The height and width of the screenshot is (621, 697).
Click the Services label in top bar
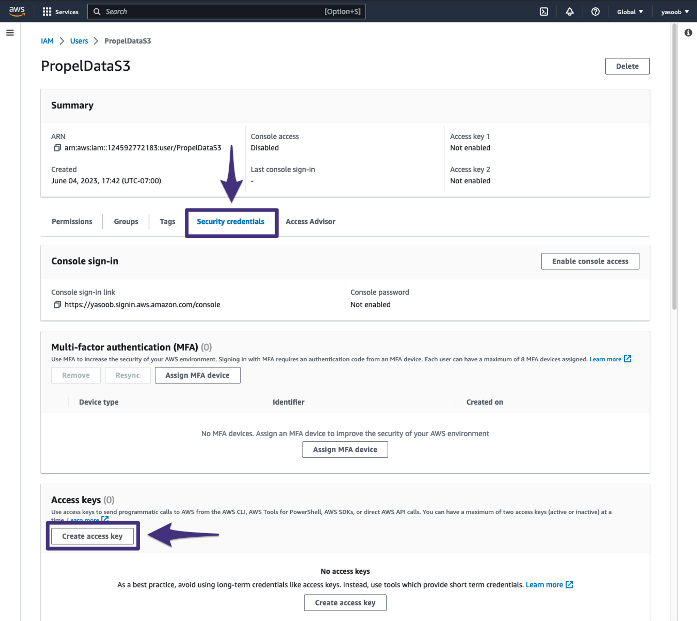[x=67, y=12]
